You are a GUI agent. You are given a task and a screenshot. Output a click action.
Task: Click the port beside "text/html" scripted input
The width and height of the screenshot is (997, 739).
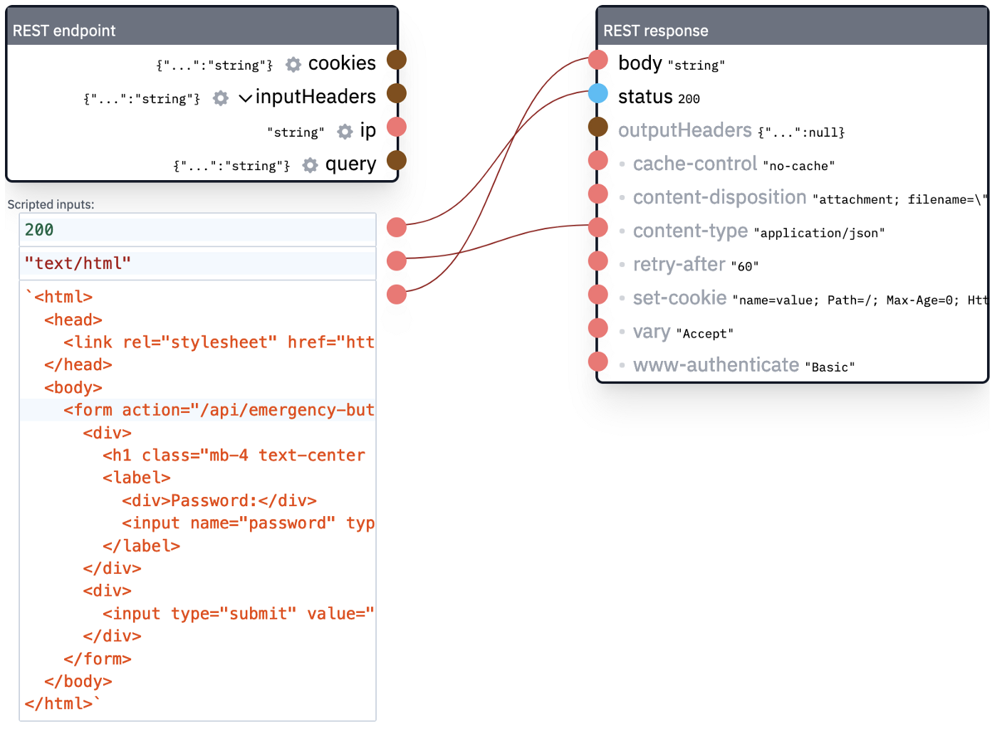pyautogui.click(x=397, y=261)
